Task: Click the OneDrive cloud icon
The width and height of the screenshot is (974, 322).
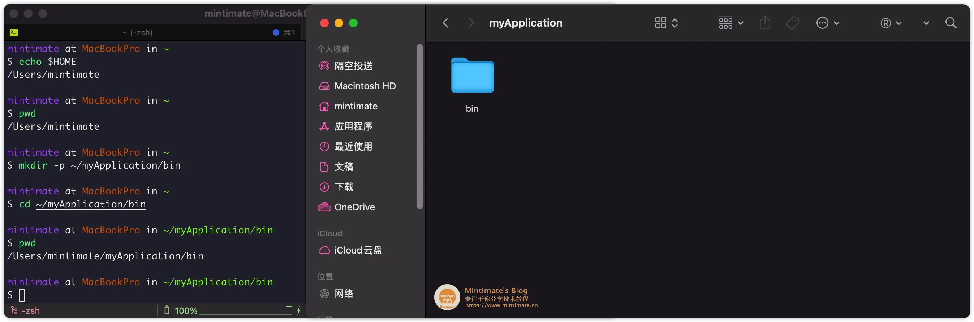Action: coord(324,207)
